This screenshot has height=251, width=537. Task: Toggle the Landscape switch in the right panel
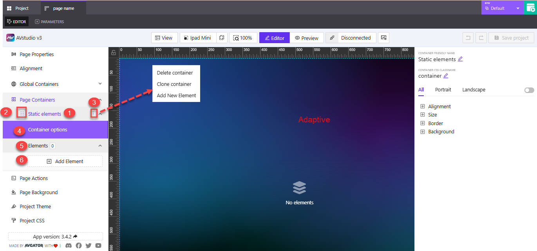click(529, 90)
